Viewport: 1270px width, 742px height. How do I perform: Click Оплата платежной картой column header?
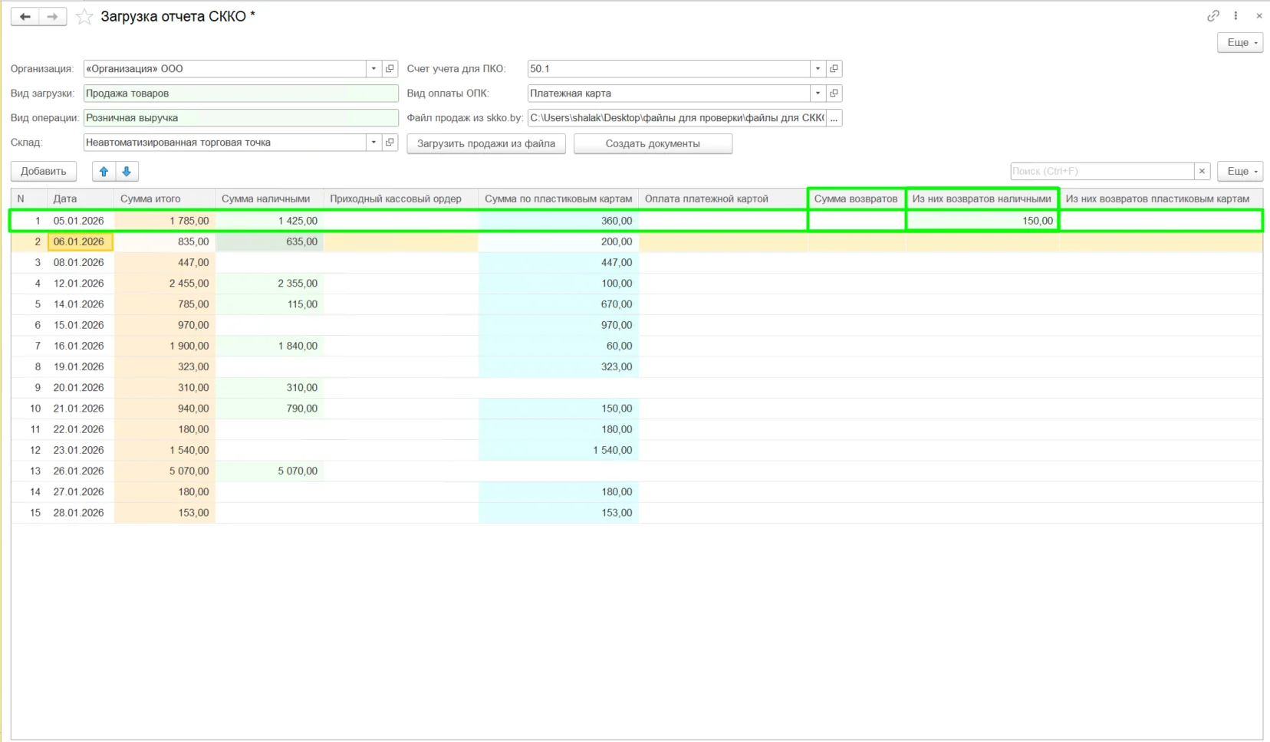(723, 199)
